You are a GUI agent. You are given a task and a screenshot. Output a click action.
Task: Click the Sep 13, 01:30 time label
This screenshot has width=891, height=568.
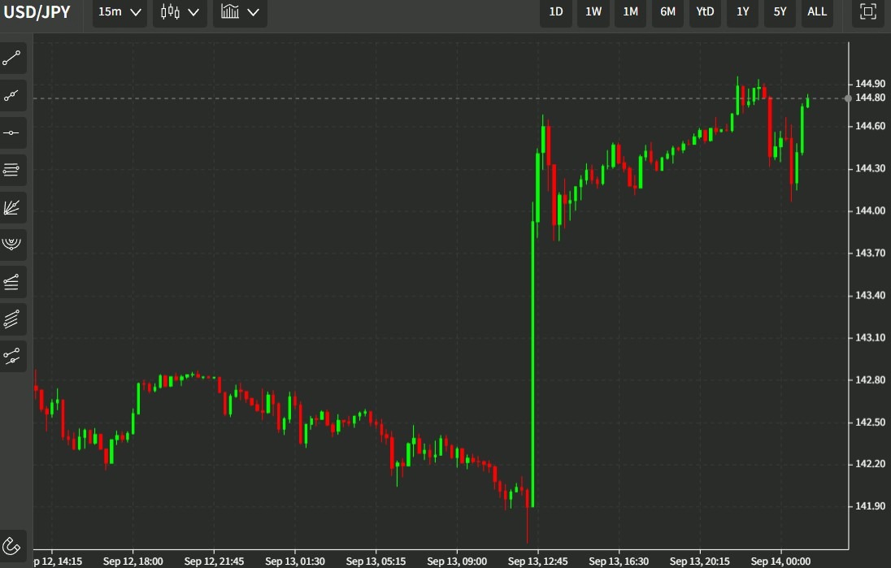(295, 561)
